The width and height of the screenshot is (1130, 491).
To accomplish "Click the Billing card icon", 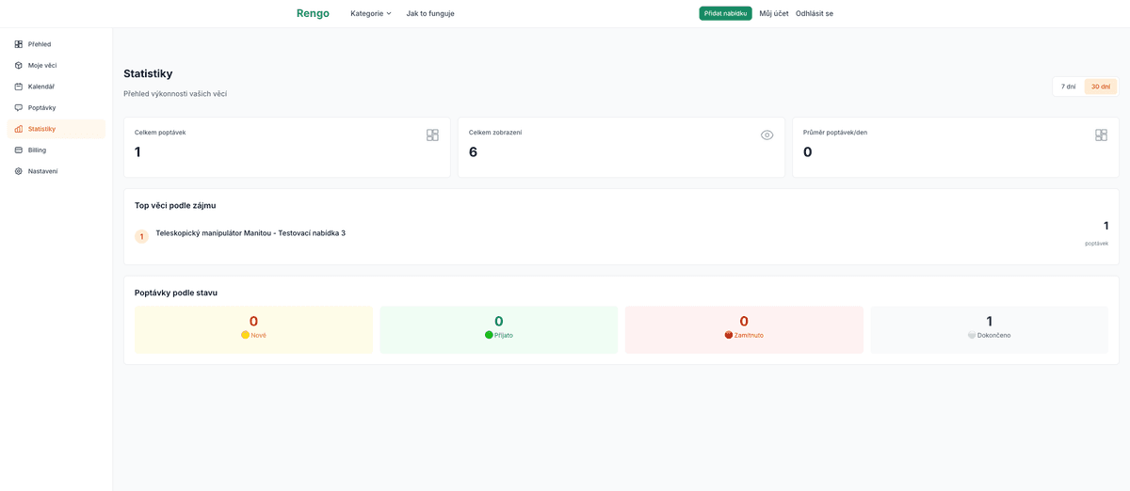I will [x=19, y=150].
